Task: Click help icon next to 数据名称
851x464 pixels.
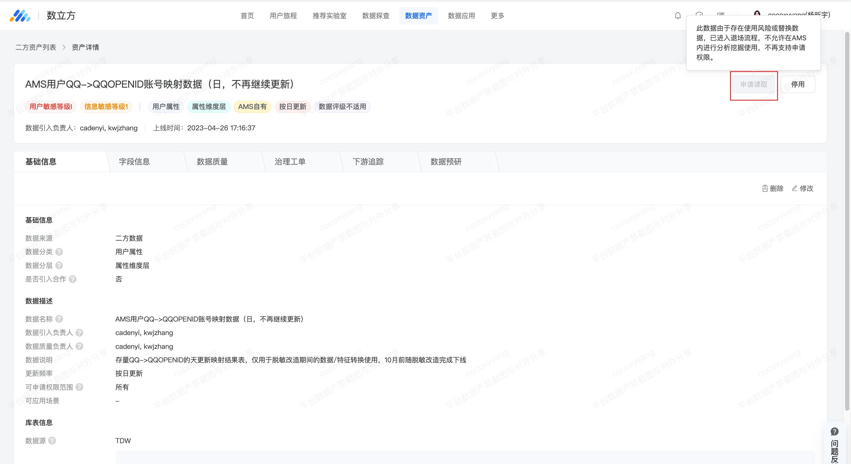Action: coord(59,319)
